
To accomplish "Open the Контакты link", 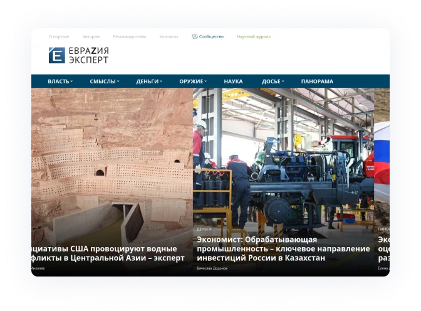I will [169, 36].
